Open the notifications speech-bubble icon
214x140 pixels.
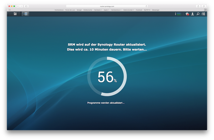[187, 14]
